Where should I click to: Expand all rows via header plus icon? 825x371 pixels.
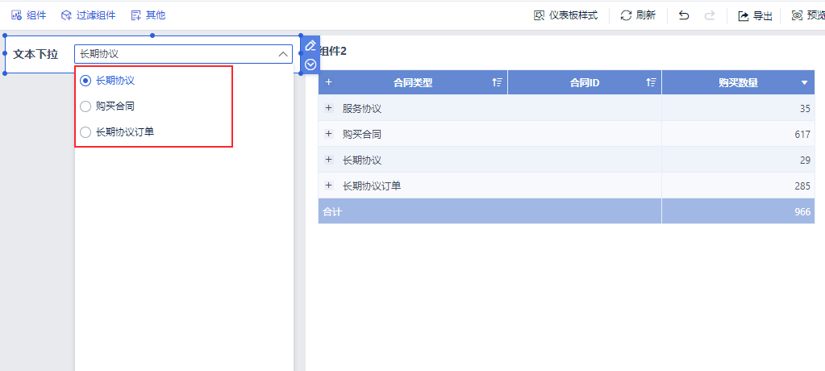(329, 82)
